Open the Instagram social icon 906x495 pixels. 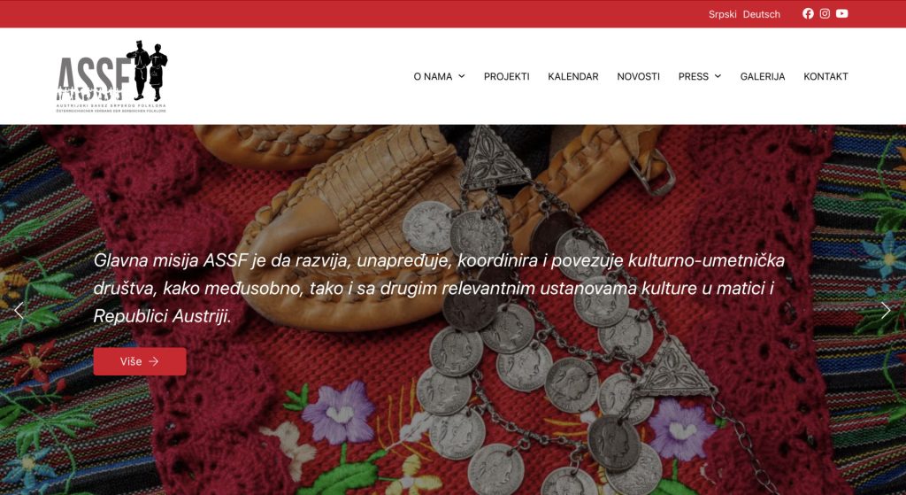point(825,13)
